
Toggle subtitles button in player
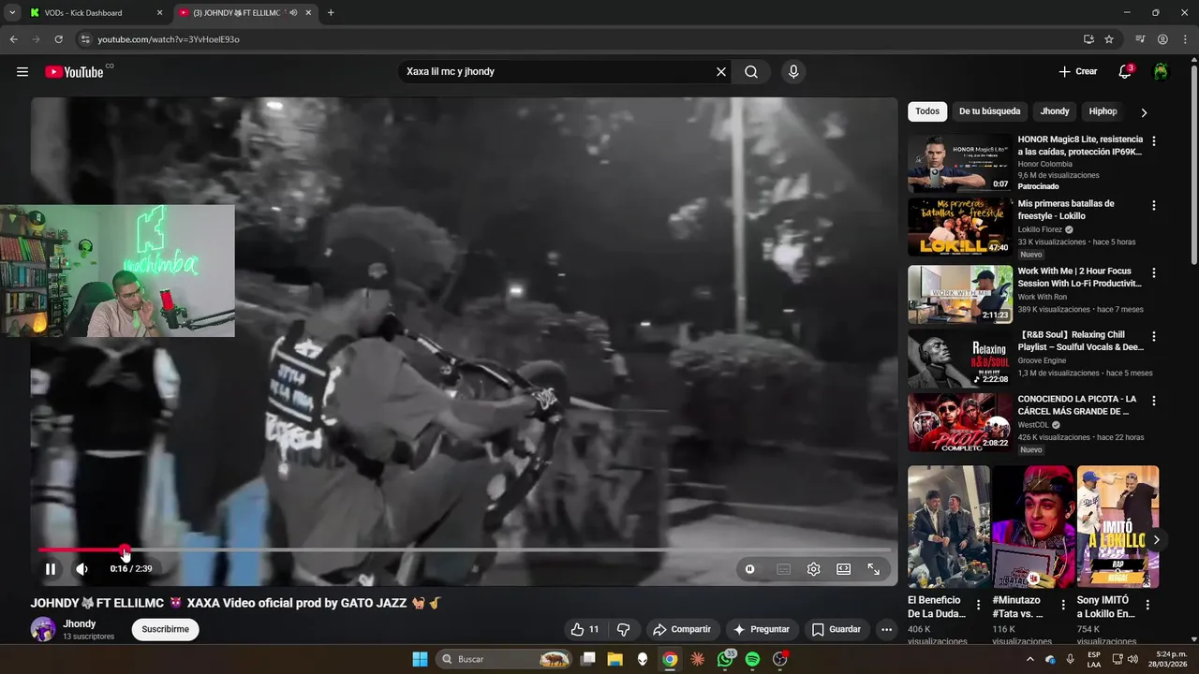point(784,569)
